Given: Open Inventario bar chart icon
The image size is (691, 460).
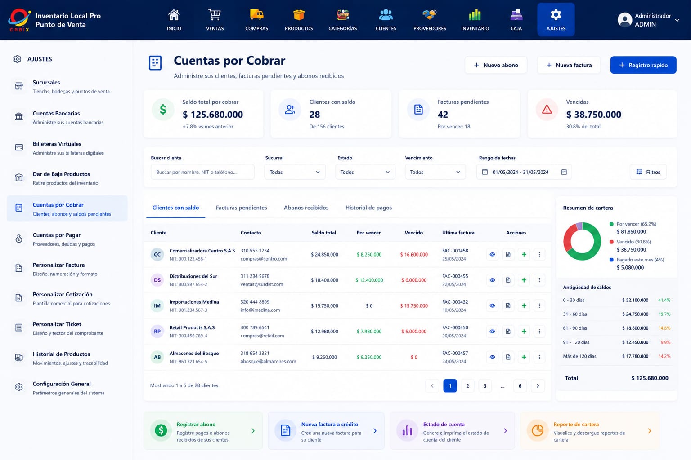Looking at the screenshot, I should [475, 15].
